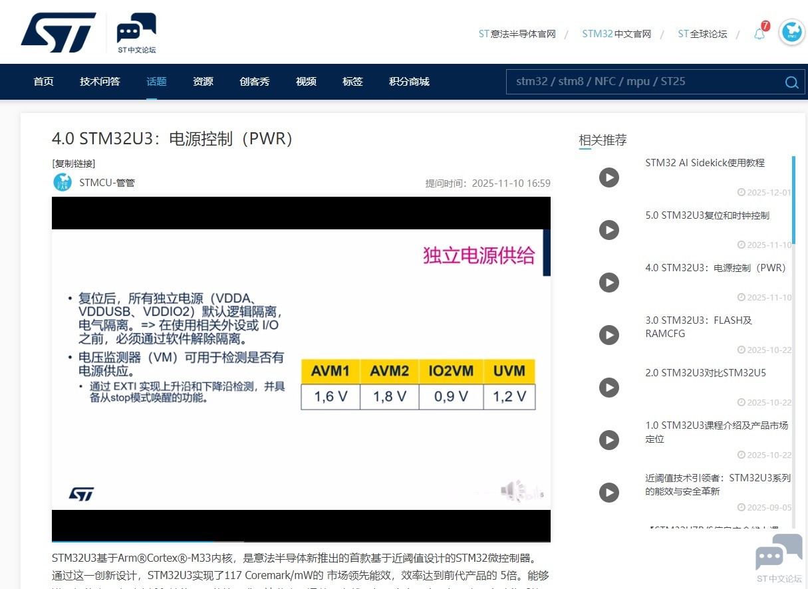Open 标签 nav tab
Viewport: 808px width, 589px height.
click(352, 82)
